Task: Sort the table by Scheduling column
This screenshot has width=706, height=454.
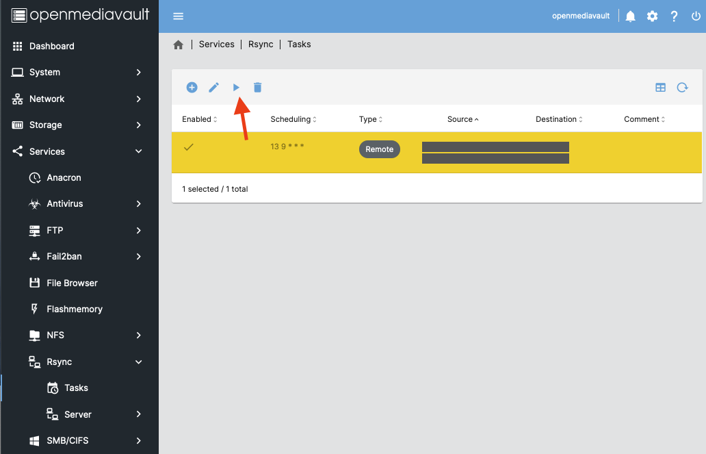Action: (291, 119)
